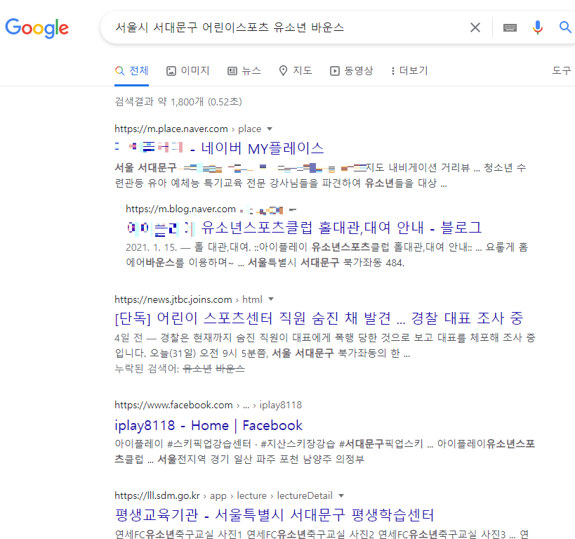
Task: Go to the 지도 tab
Action: tap(295, 70)
